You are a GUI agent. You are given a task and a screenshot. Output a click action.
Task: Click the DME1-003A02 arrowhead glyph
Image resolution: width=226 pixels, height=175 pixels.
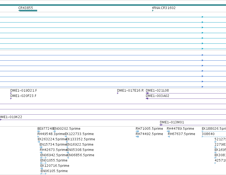point(147,98)
